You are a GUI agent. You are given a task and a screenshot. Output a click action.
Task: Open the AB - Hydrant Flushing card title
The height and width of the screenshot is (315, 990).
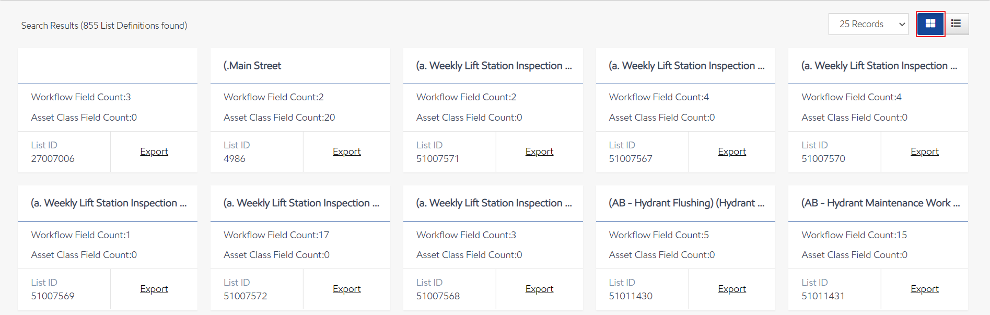tap(686, 203)
